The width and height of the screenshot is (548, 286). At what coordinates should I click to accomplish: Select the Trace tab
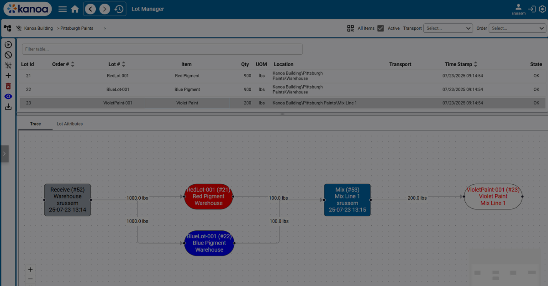pos(35,124)
